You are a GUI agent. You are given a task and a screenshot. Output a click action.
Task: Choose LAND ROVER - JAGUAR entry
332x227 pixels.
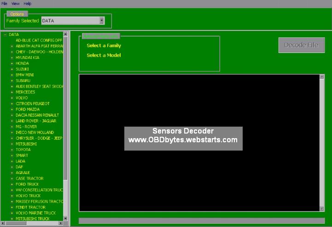click(x=36, y=121)
